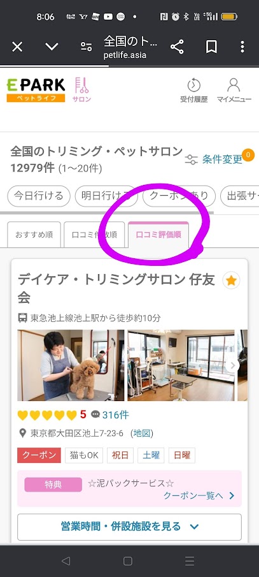Open the groomer with poodle photo
The image size is (259, 577).
click(71, 365)
